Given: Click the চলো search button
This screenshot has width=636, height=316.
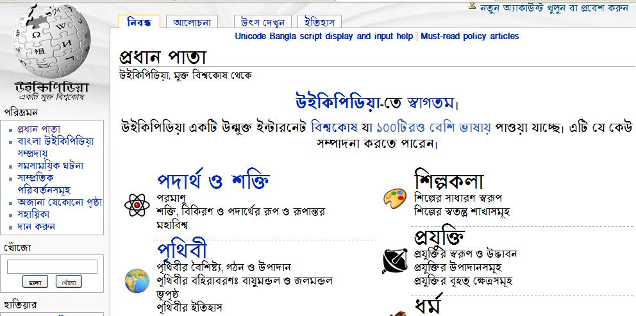Looking at the screenshot, I should (x=35, y=281).
